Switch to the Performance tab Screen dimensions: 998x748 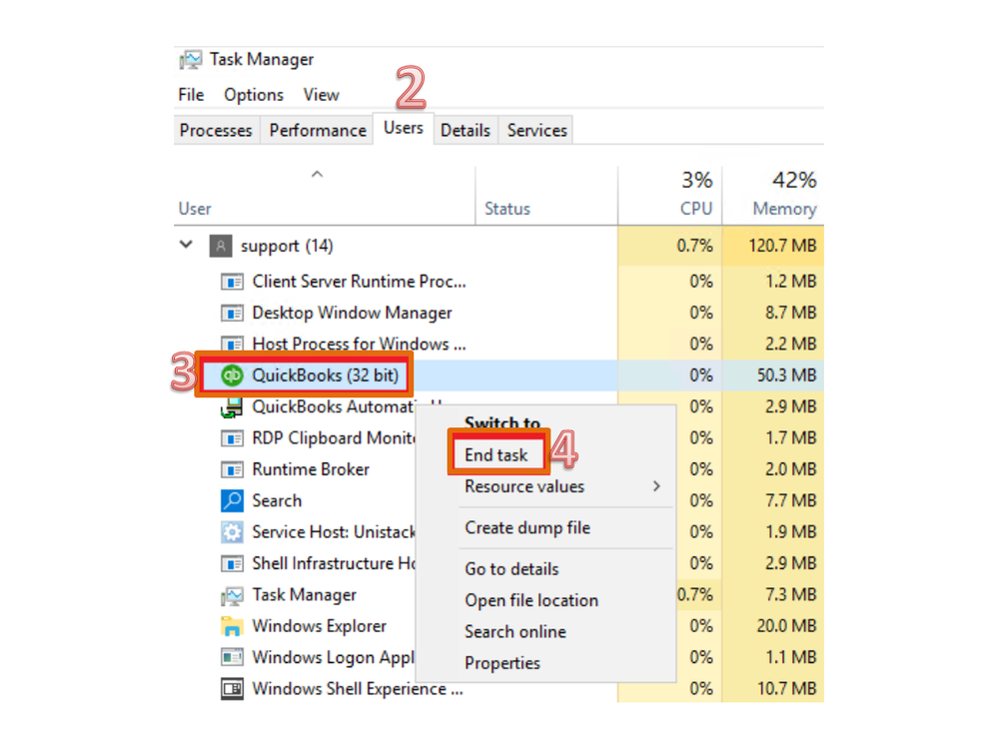coord(318,130)
